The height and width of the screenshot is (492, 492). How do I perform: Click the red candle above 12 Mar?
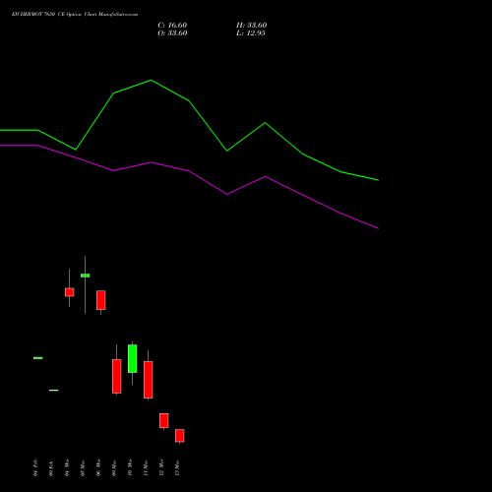click(x=164, y=420)
